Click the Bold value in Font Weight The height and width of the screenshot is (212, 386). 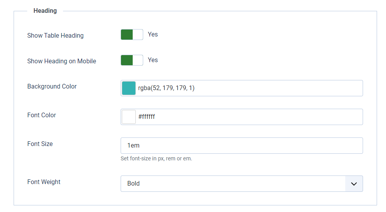133,184
